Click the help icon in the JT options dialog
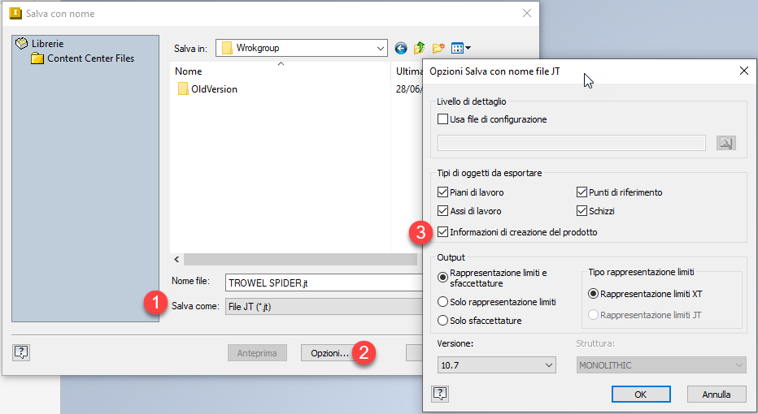Screen dimensions: 758x414 pyautogui.click(x=440, y=394)
